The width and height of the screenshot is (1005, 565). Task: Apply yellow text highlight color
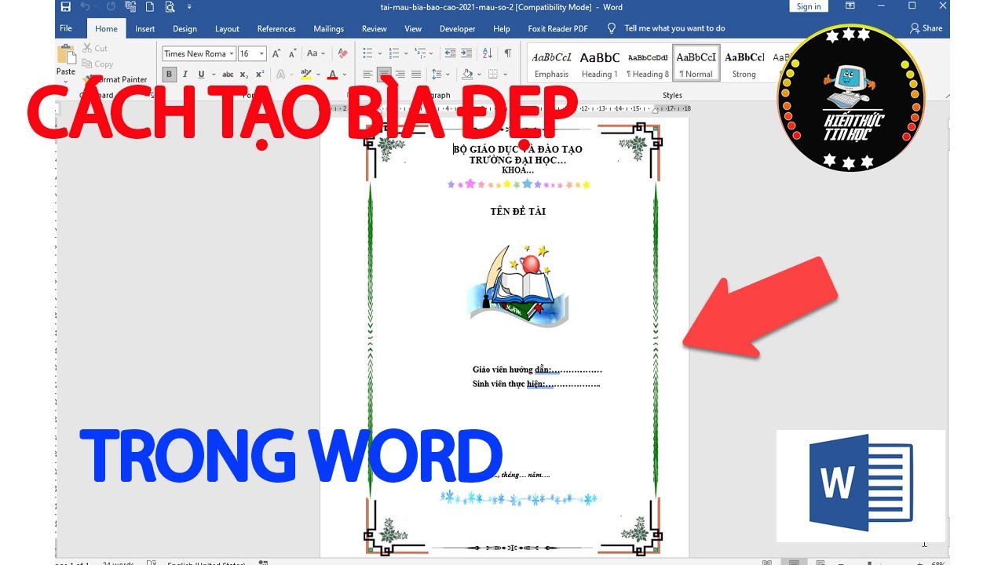306,75
